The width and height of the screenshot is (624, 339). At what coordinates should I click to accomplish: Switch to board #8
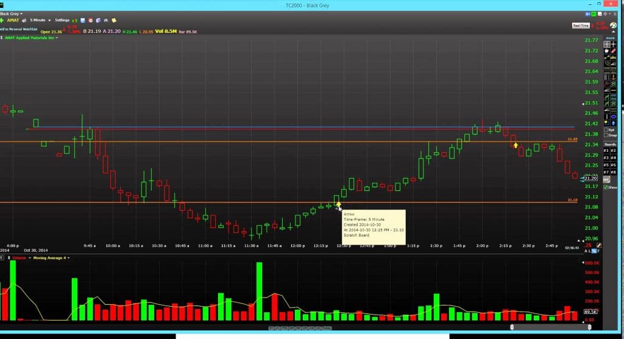pos(613,172)
